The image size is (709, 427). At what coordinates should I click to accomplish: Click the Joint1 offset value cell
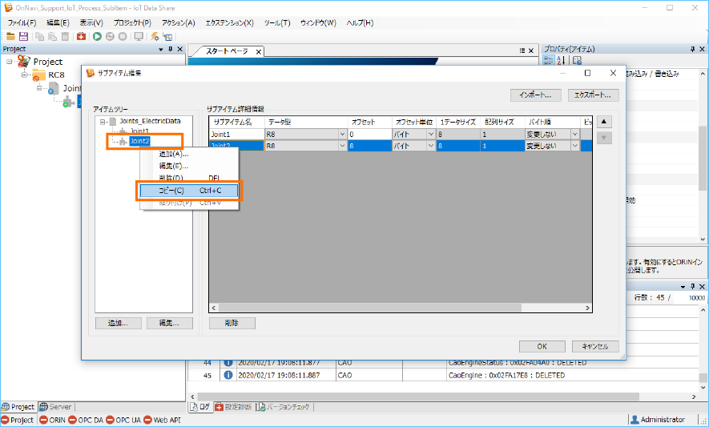(369, 135)
